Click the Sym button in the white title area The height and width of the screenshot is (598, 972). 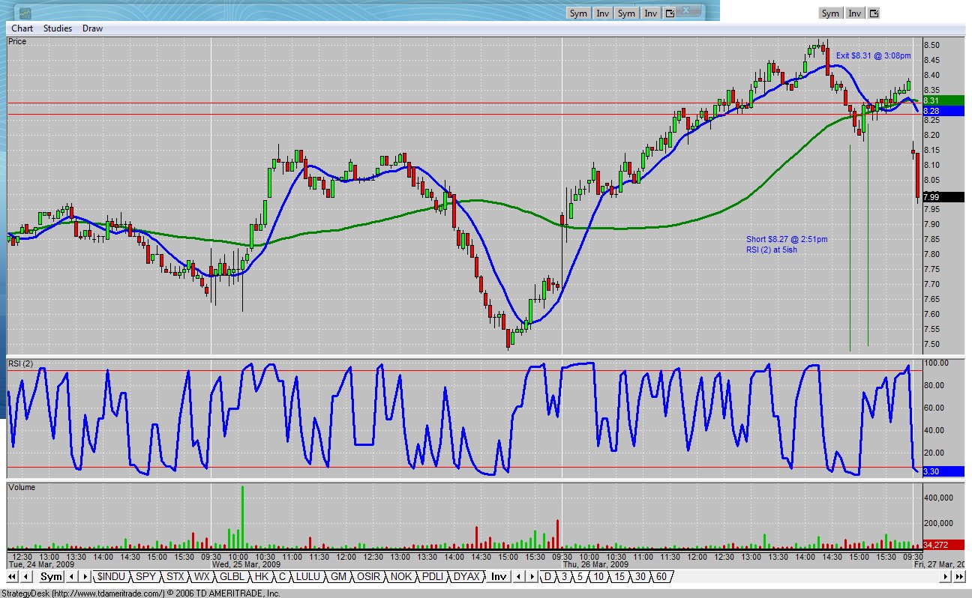point(830,13)
